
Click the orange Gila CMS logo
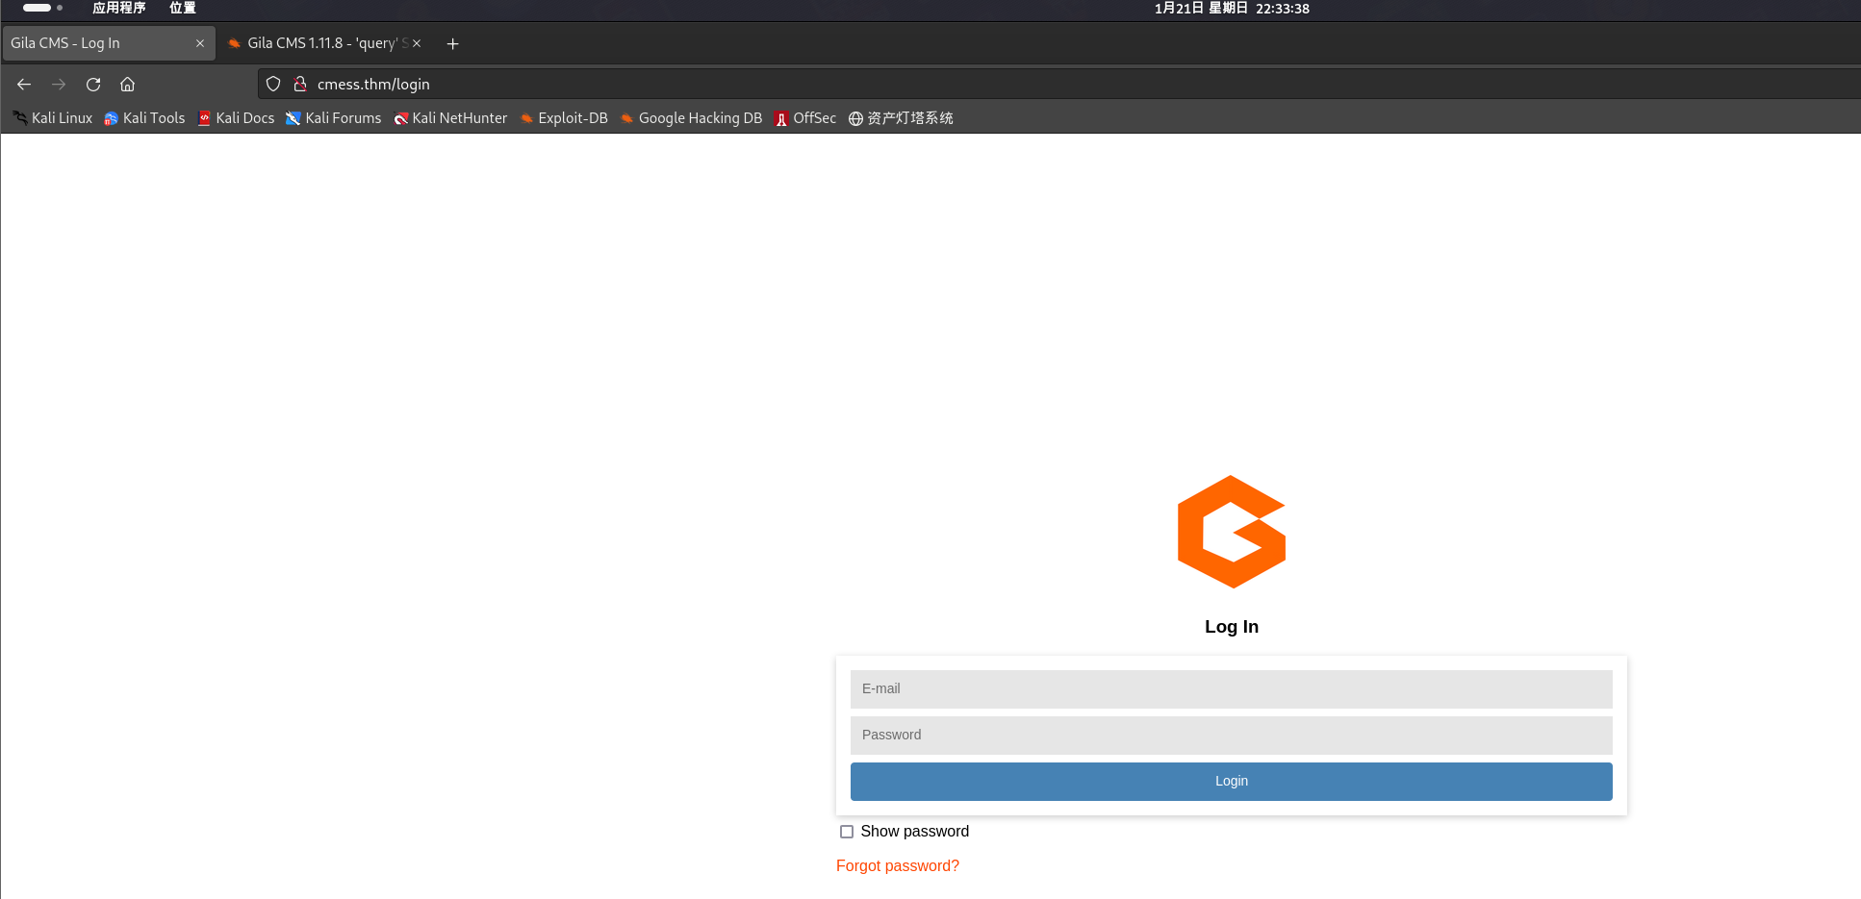[x=1232, y=532]
